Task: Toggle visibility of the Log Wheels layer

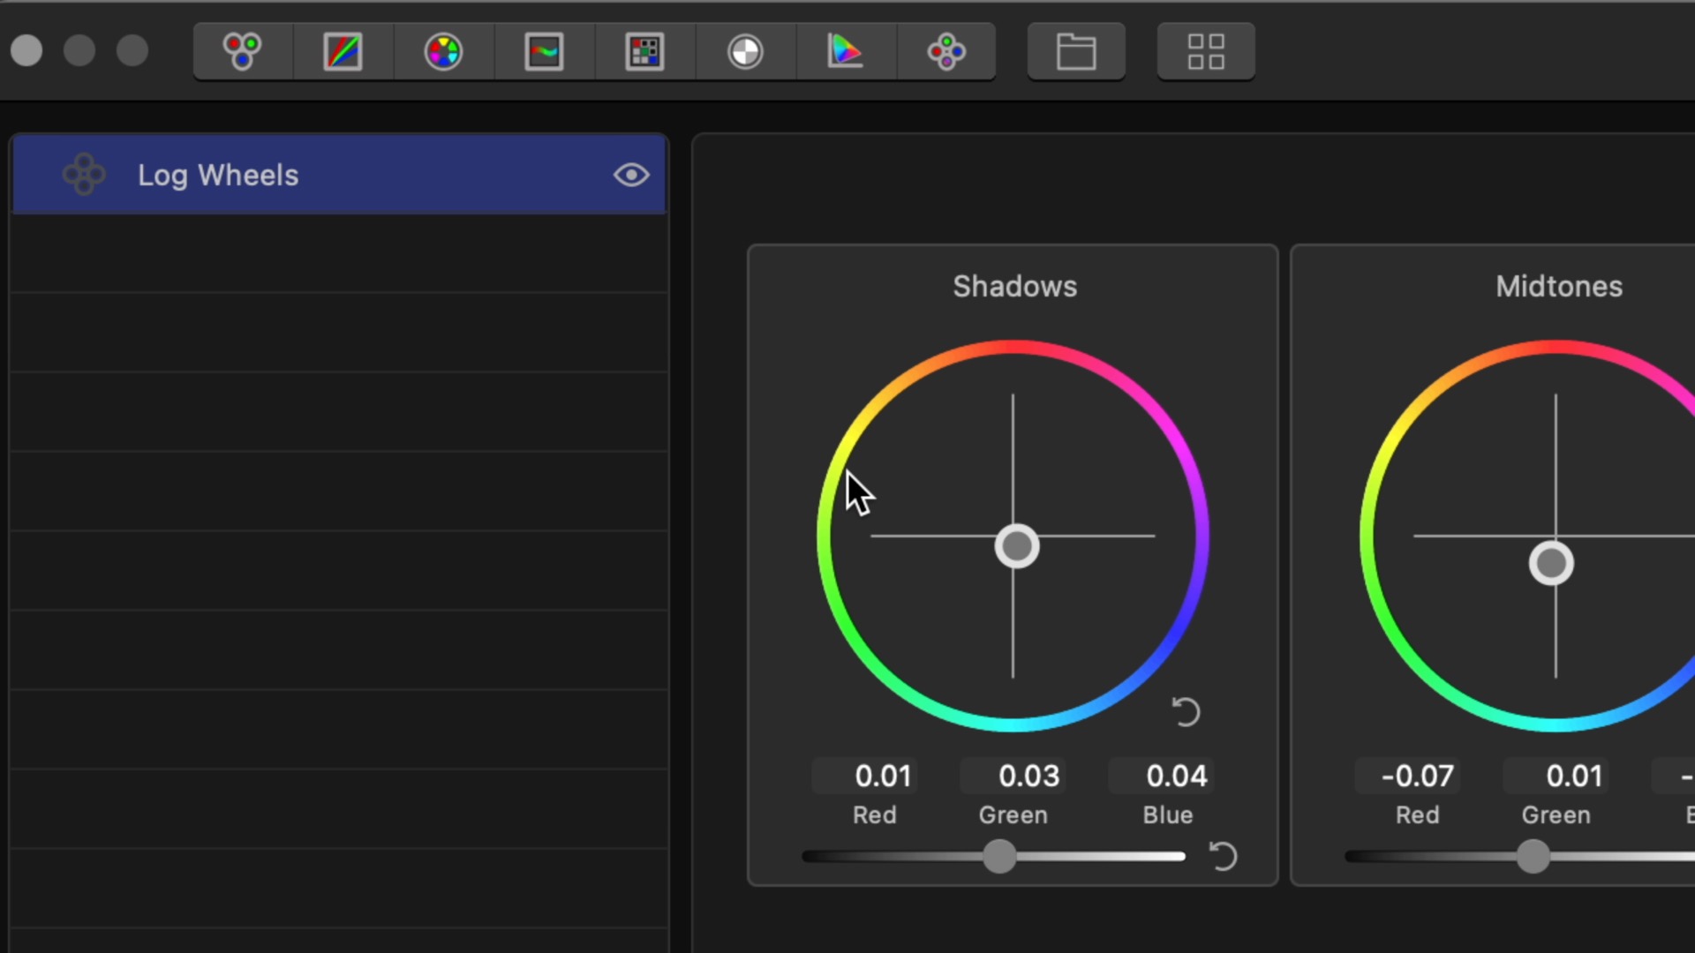Action: tap(631, 175)
